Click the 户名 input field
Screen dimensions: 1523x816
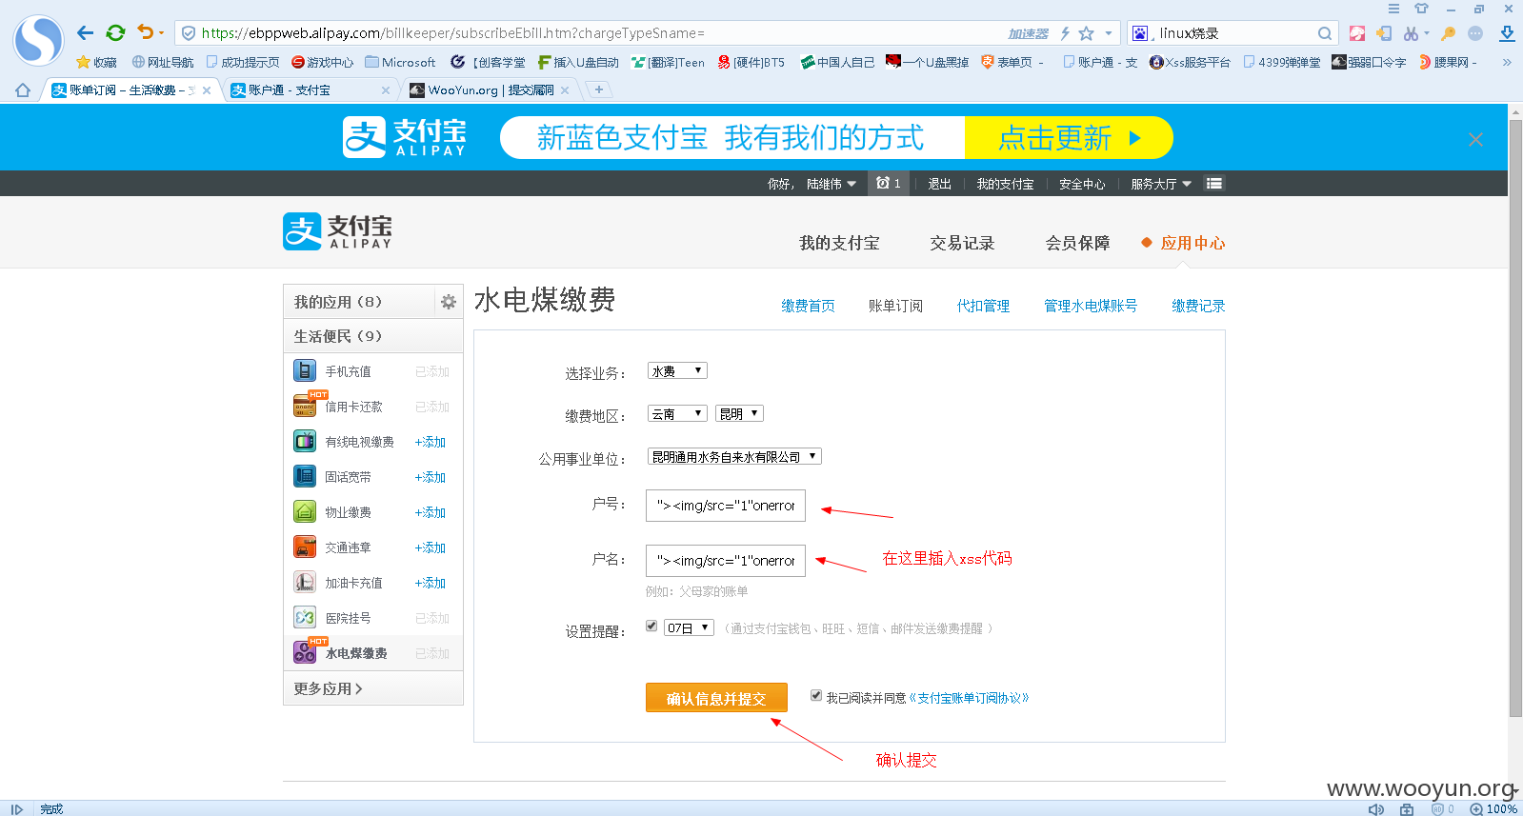(726, 561)
